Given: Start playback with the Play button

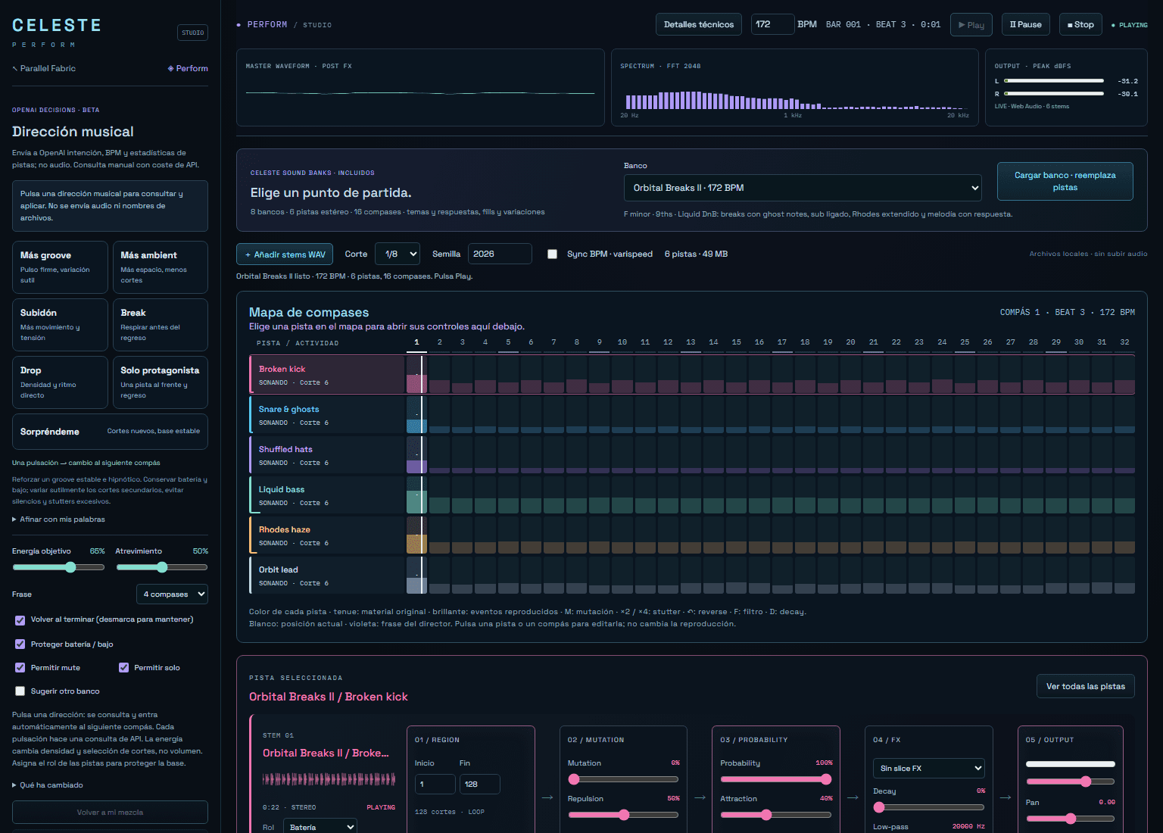Looking at the screenshot, I should [971, 25].
